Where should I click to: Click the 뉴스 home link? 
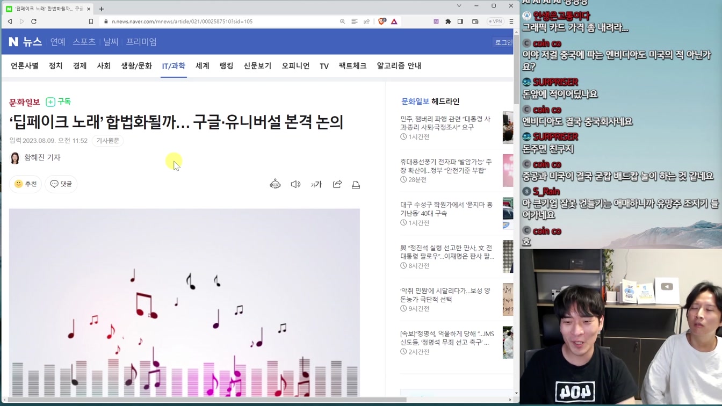click(x=33, y=42)
